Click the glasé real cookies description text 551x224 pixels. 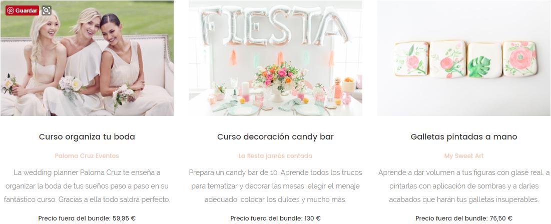[x=464, y=186]
